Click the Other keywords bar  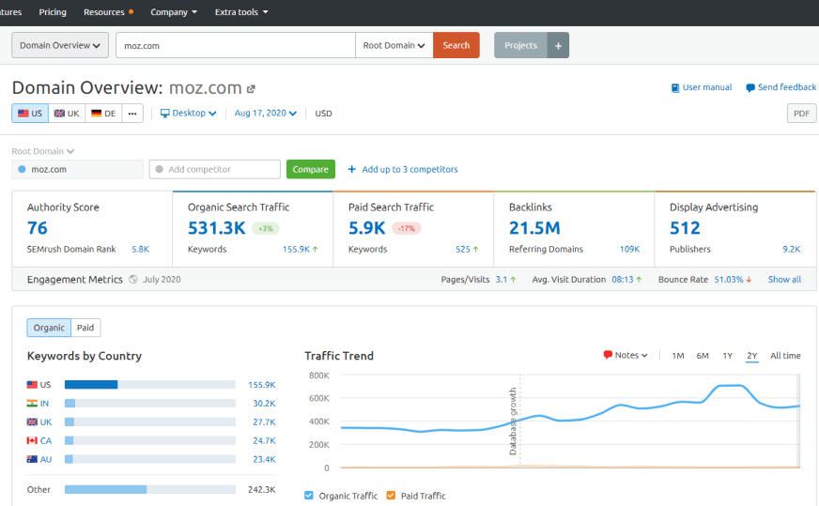(x=150, y=489)
